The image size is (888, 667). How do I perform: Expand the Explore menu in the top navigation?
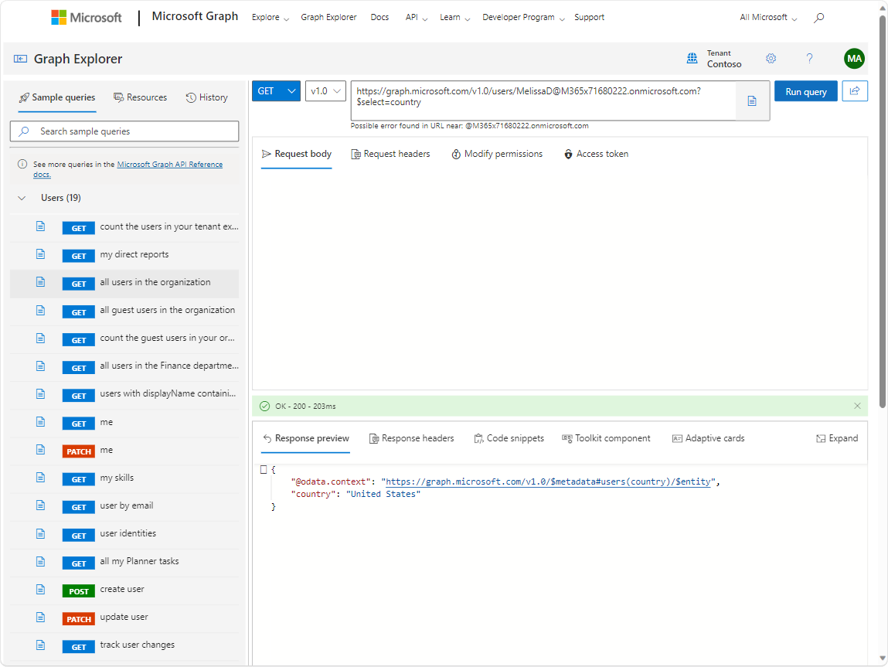pos(270,18)
